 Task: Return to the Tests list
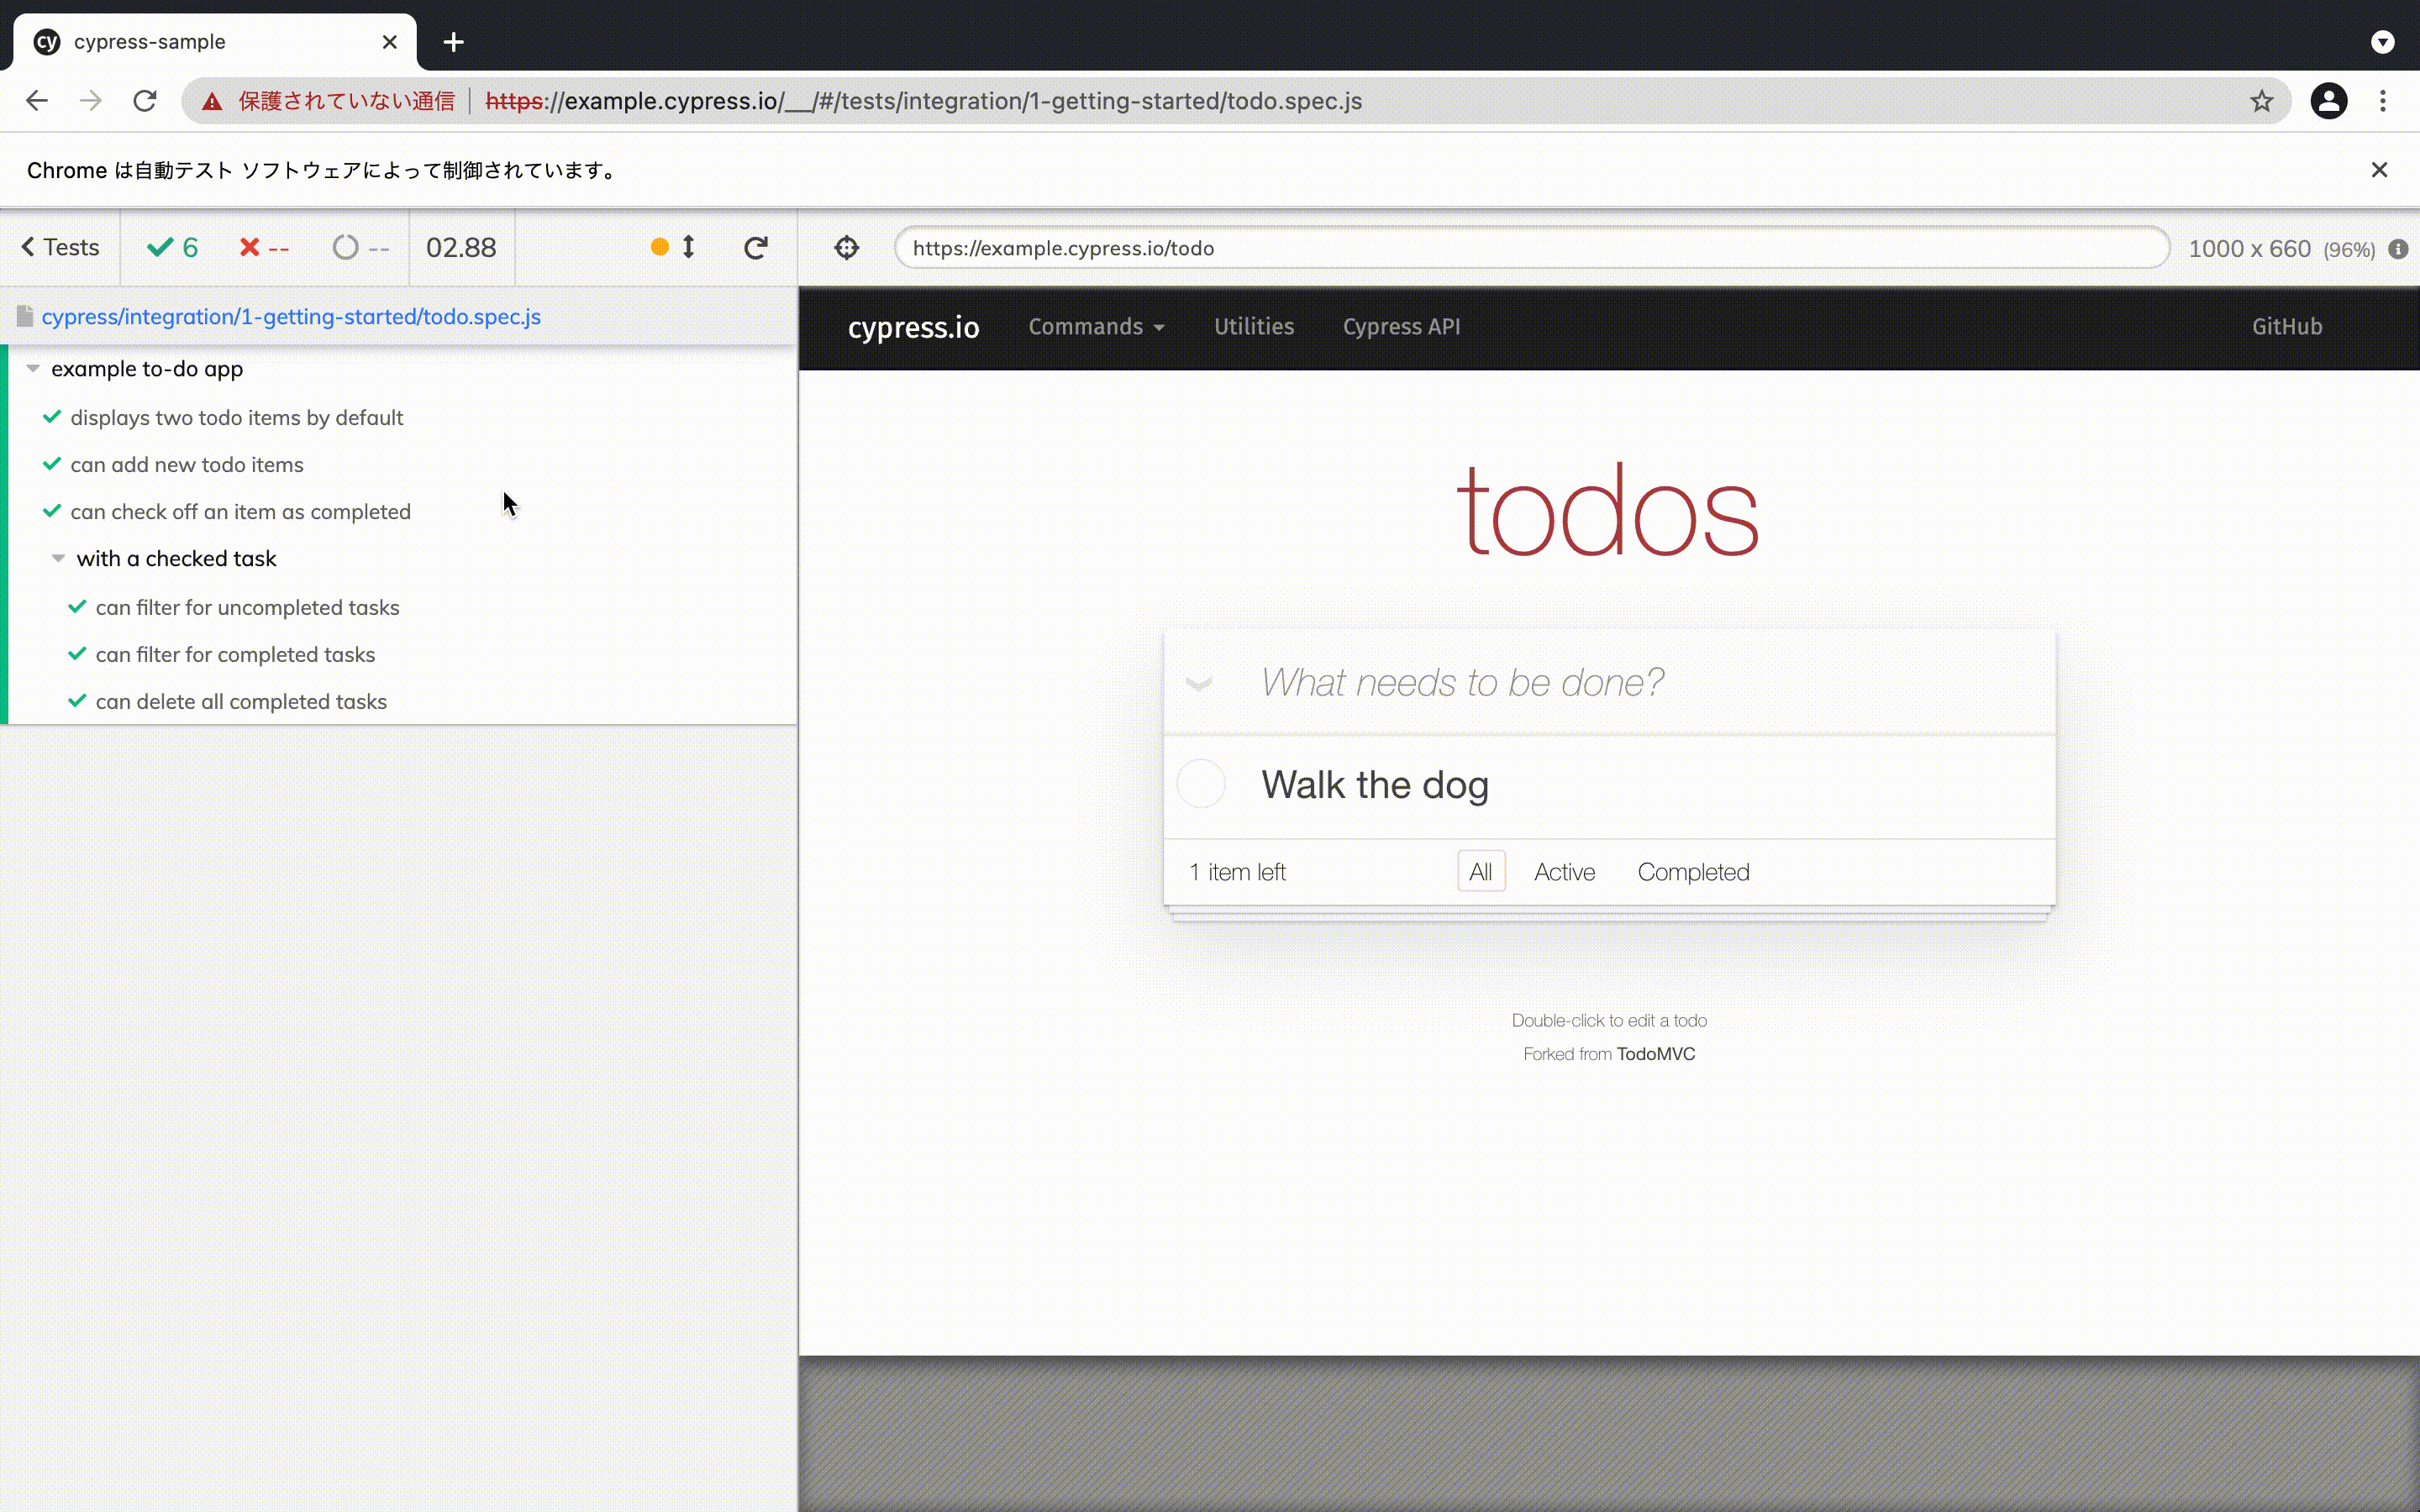point(60,248)
